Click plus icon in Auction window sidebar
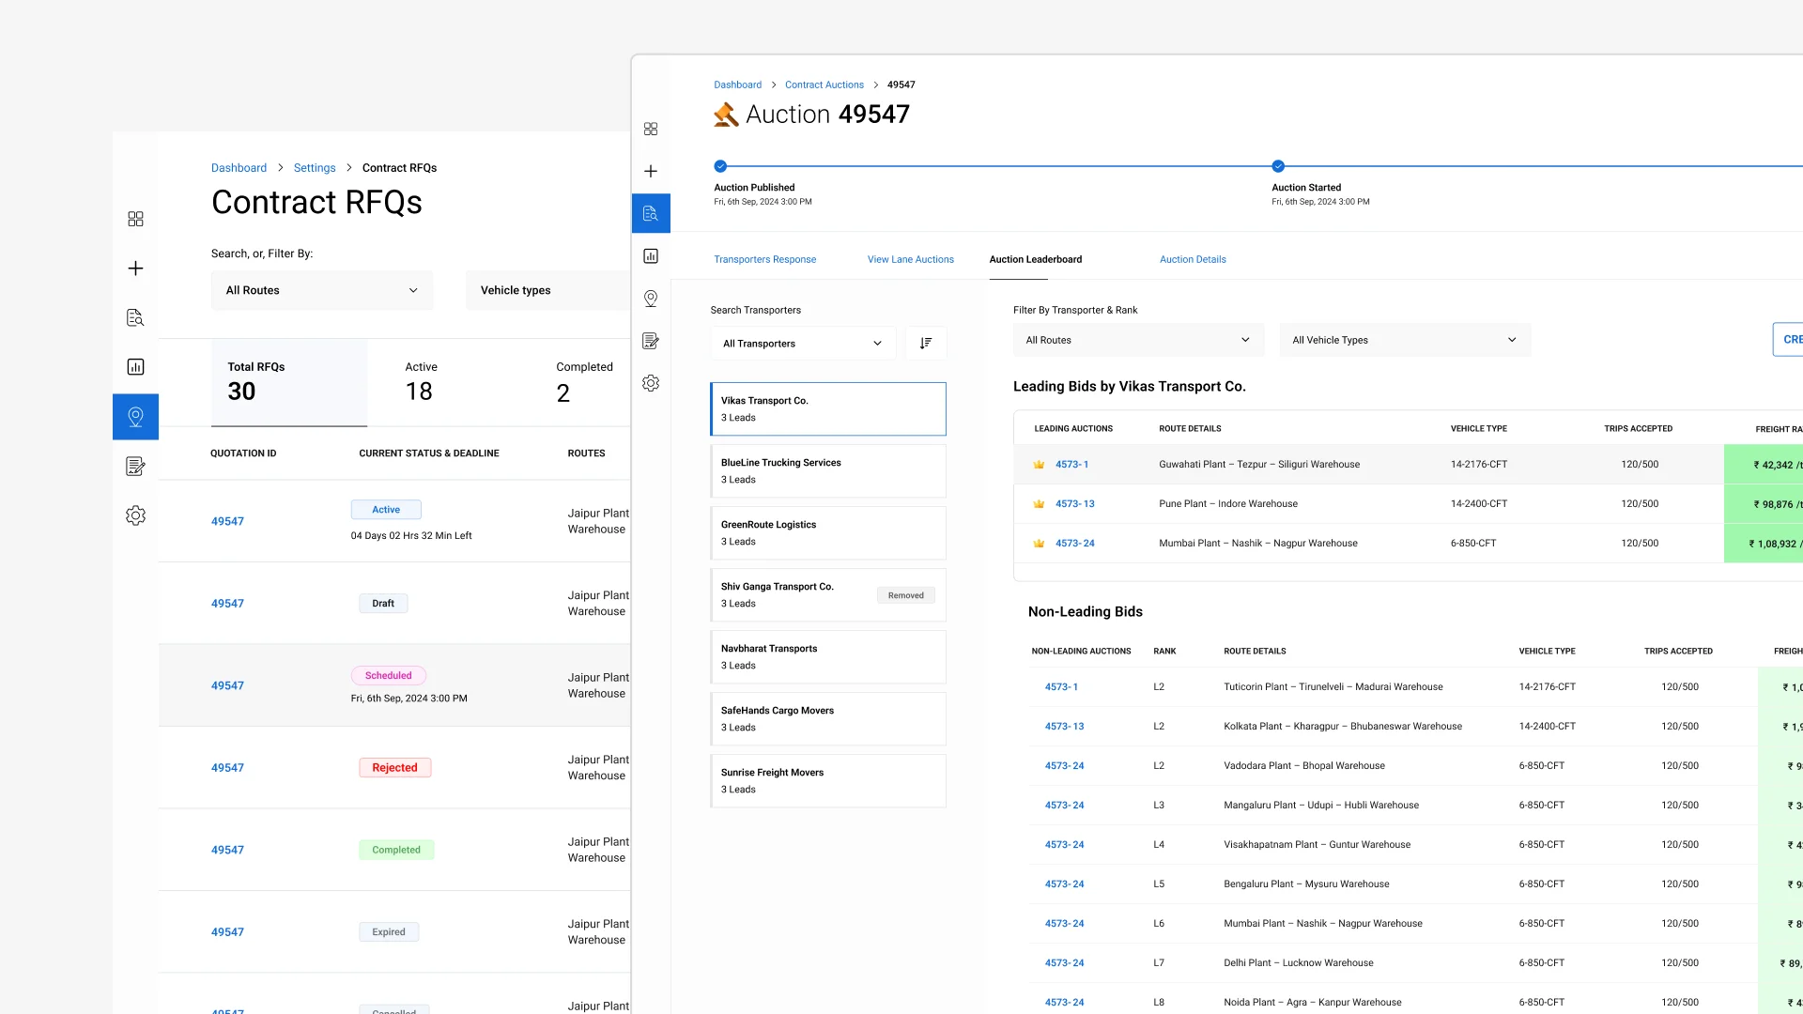 click(651, 171)
